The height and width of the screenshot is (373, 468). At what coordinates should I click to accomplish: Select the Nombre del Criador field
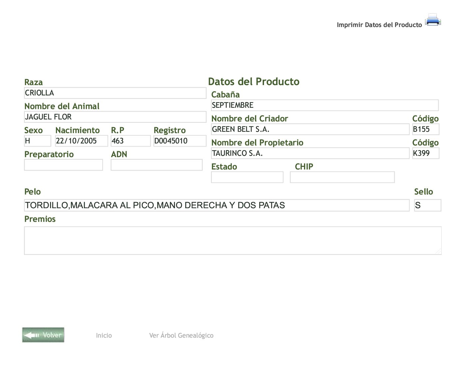[x=310, y=129]
